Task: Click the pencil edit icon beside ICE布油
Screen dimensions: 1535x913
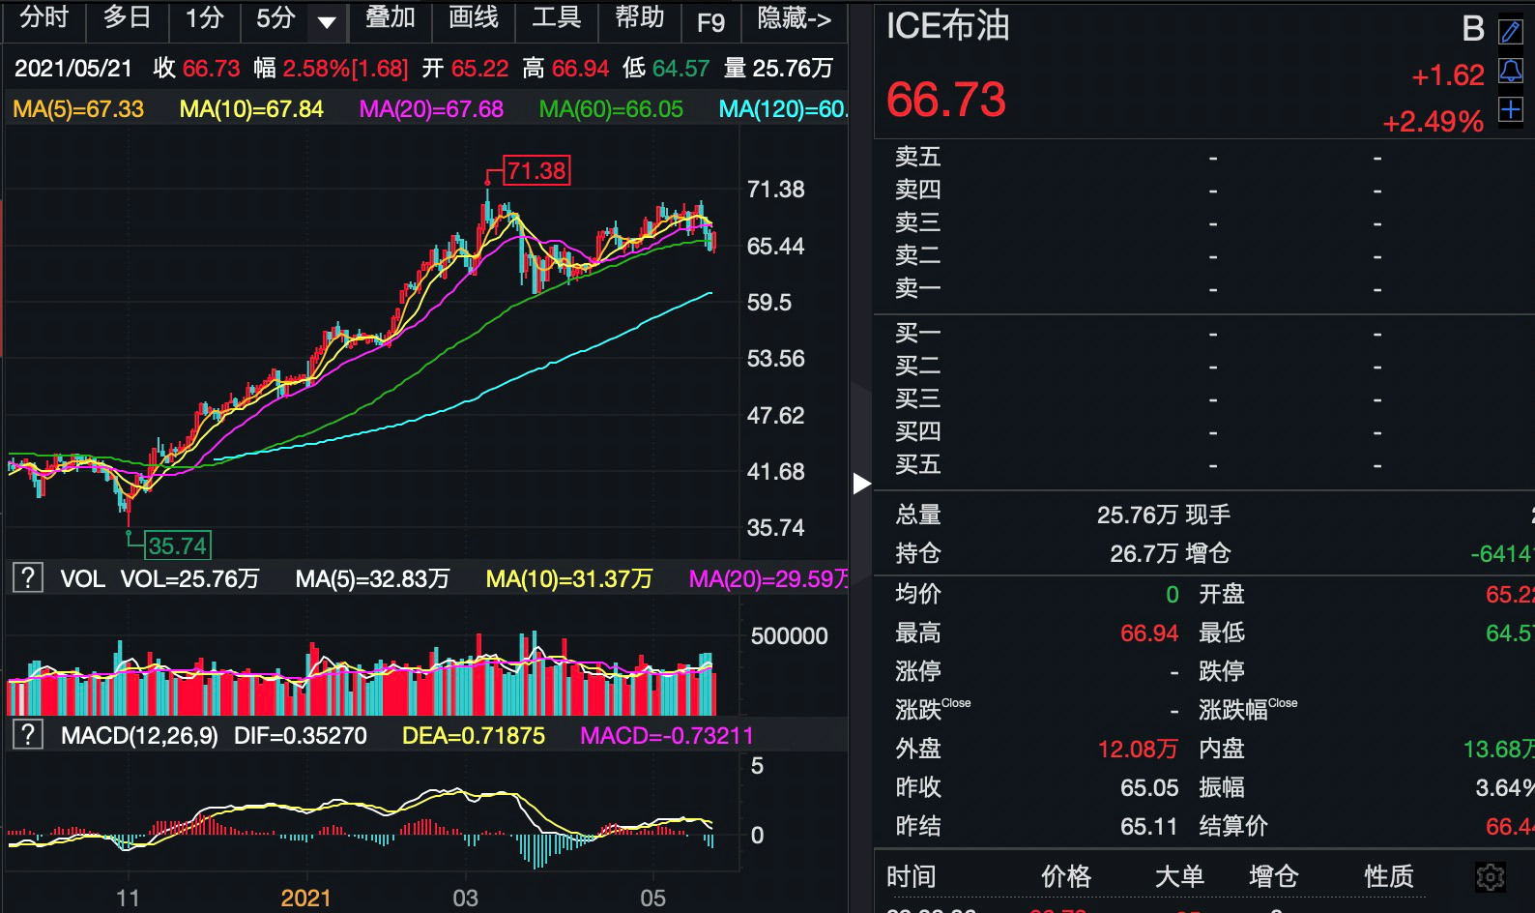Action: (1510, 32)
